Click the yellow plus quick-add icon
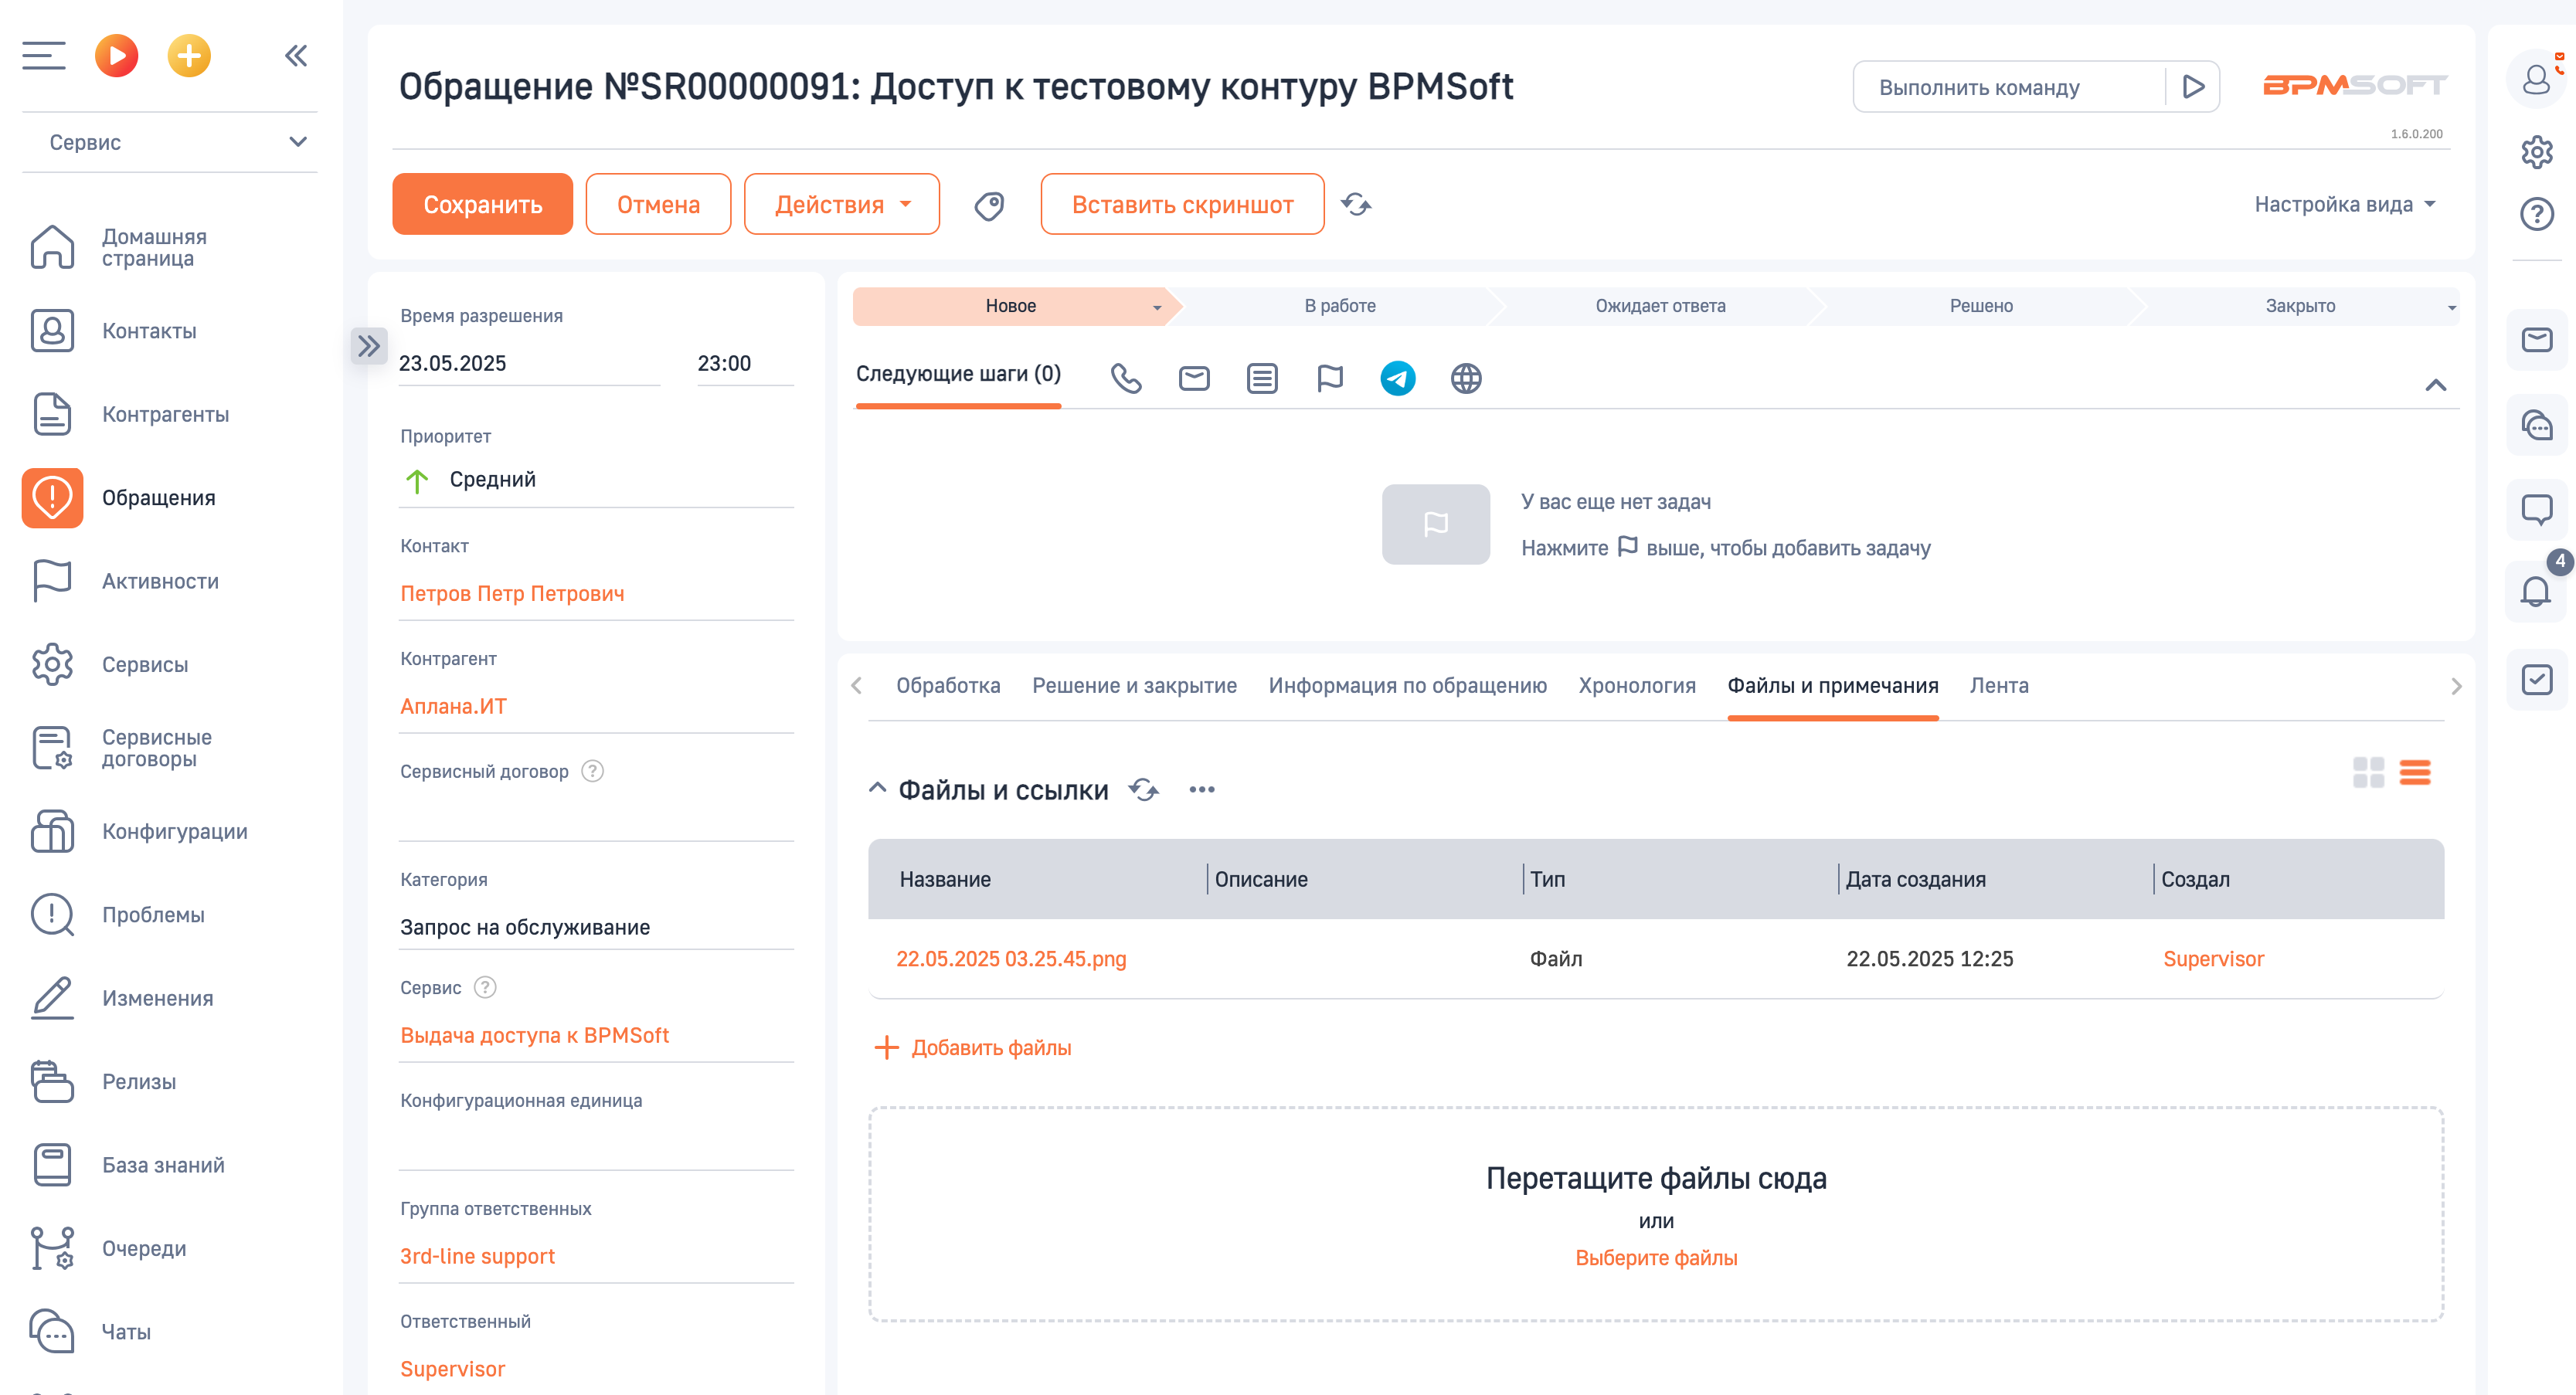 189,56
